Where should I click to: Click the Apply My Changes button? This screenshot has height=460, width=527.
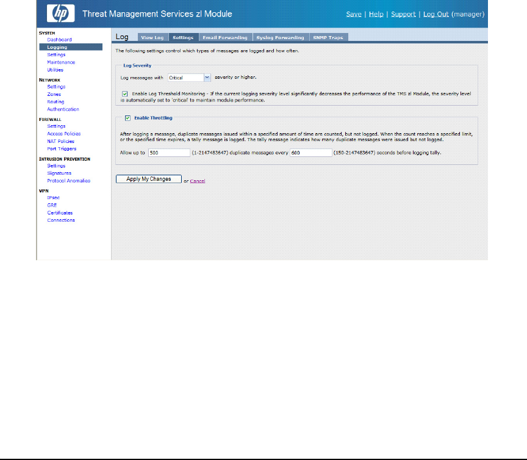pyautogui.click(x=149, y=179)
